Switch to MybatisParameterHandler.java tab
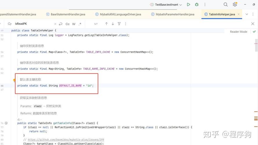Screen dimensions: 258x145 tap(175, 14)
